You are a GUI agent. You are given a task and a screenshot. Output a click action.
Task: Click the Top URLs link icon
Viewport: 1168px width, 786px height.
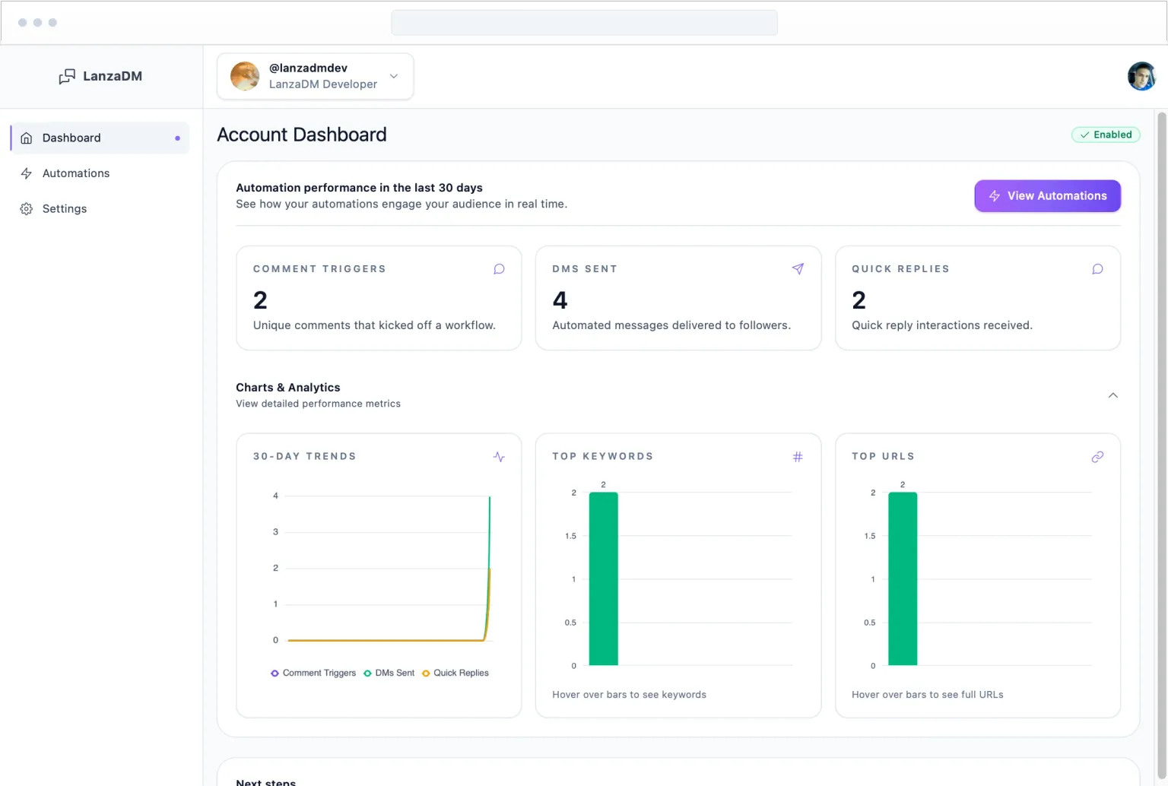click(1097, 457)
